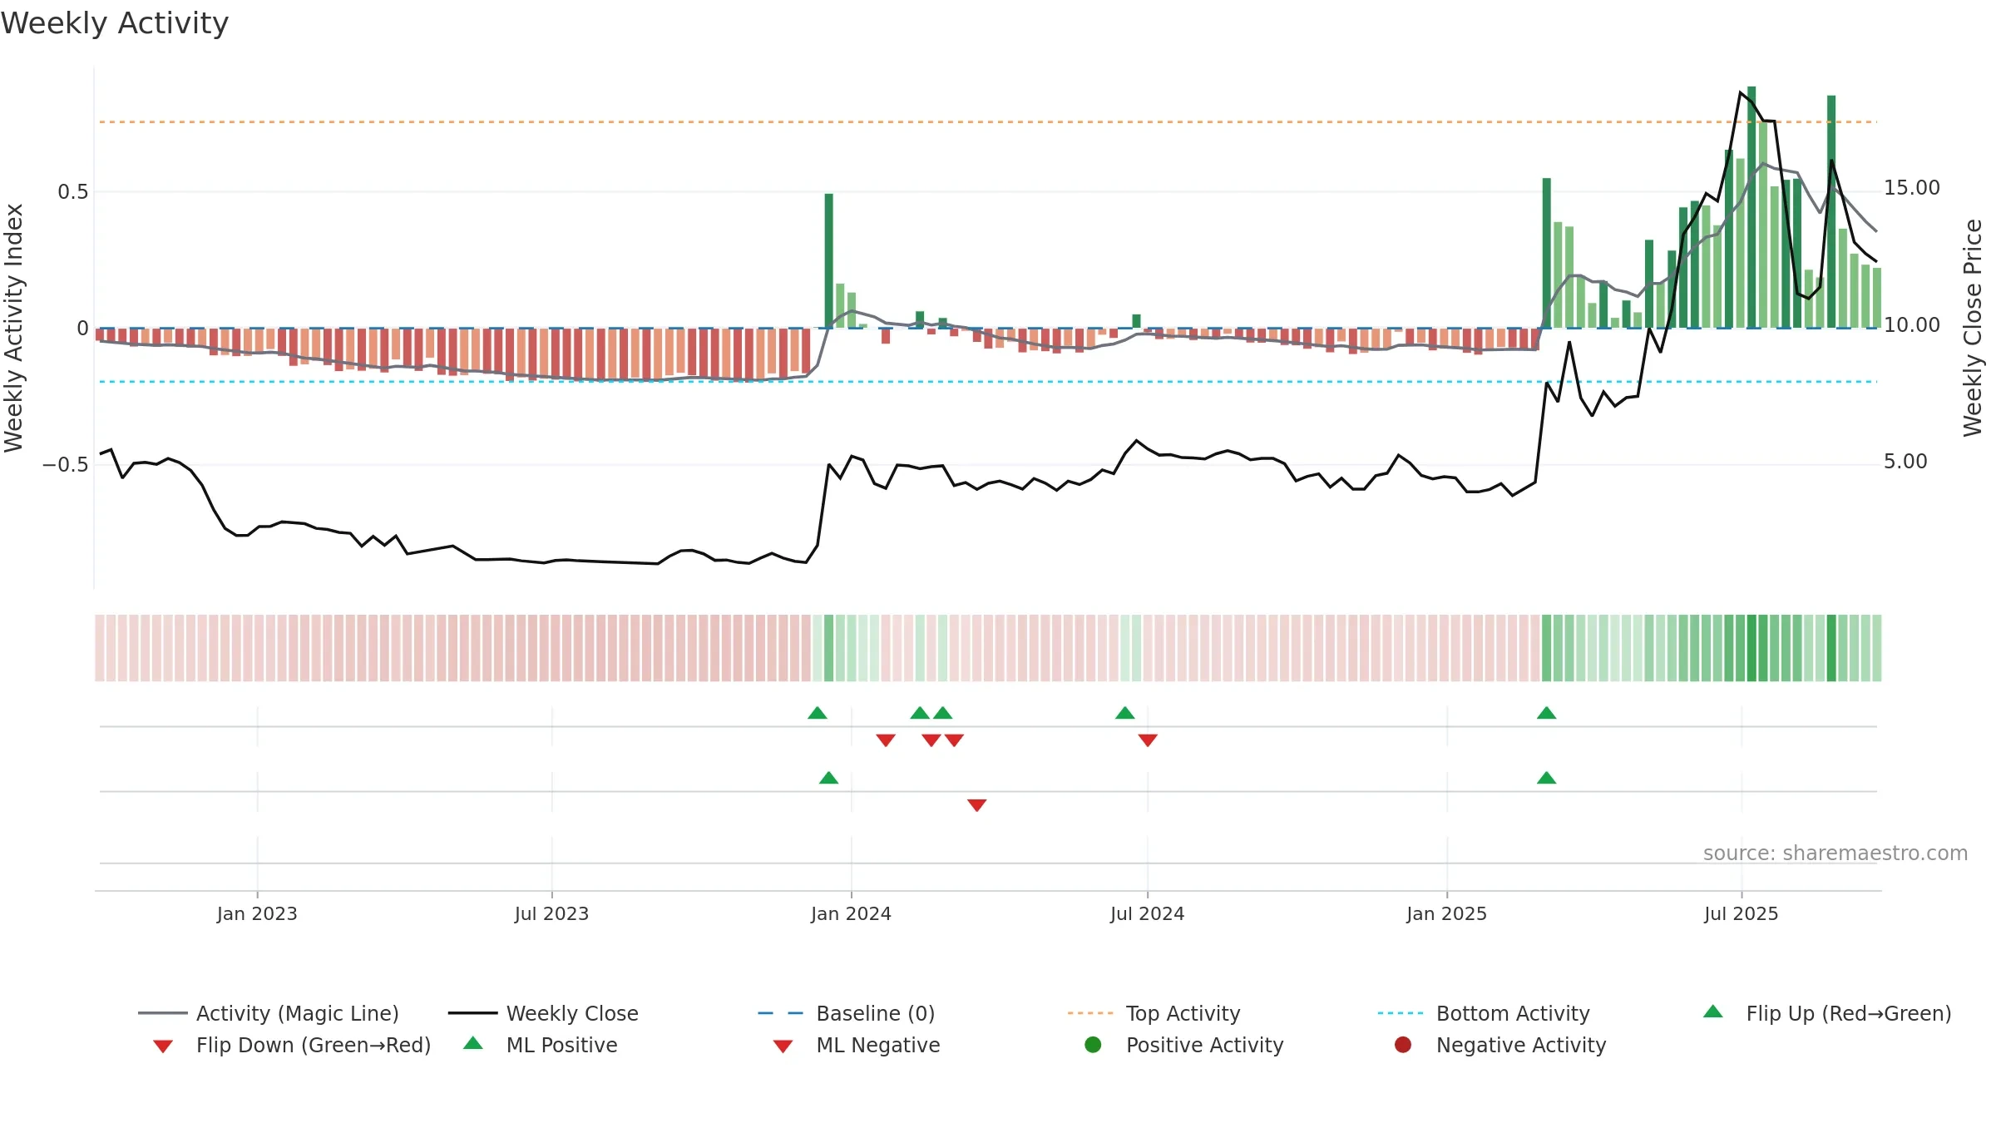Image resolution: width=1996 pixels, height=1123 pixels.
Task: Click the Jan 2025 x-axis label
Action: 1446,913
